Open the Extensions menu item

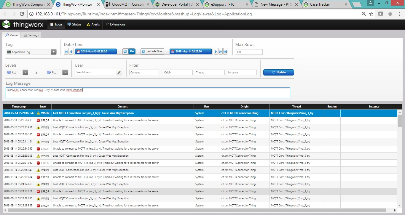pyautogui.click(x=115, y=24)
